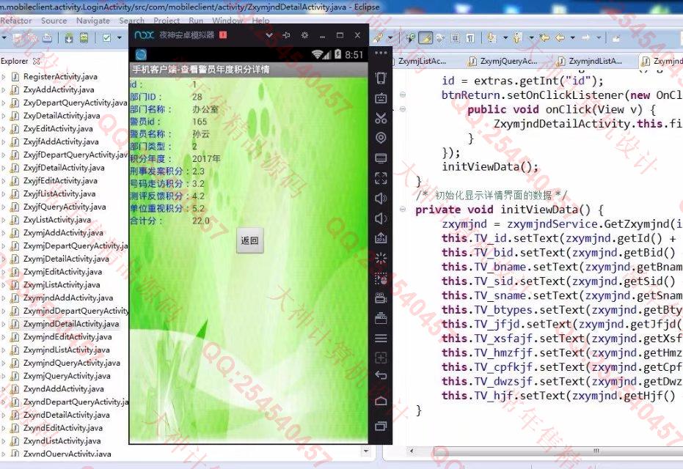Click the Nox shake/rotate phone icon

click(381, 78)
